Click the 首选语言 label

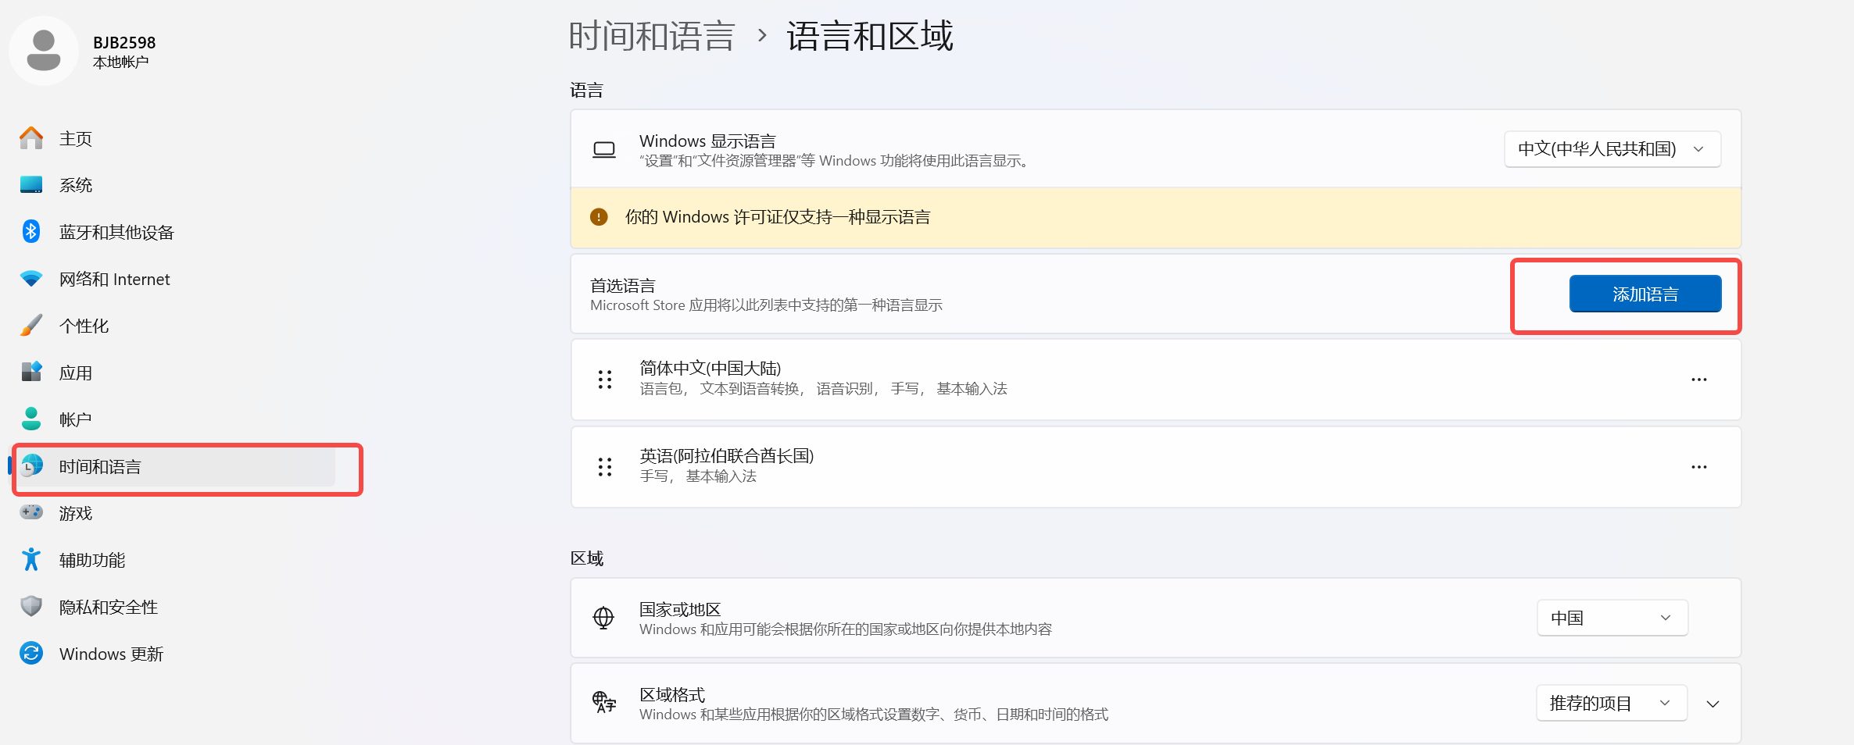[623, 286]
